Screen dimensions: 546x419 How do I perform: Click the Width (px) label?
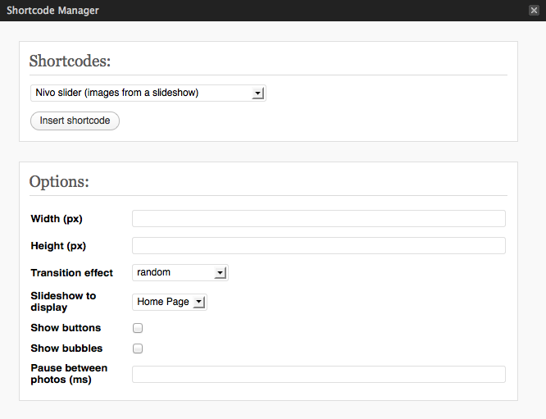click(57, 219)
